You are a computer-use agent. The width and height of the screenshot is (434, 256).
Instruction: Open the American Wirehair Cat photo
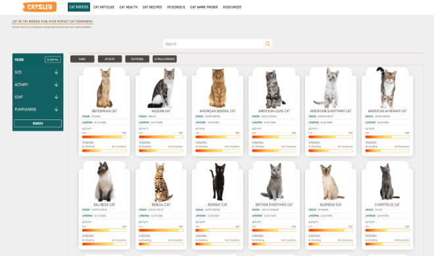point(387,88)
